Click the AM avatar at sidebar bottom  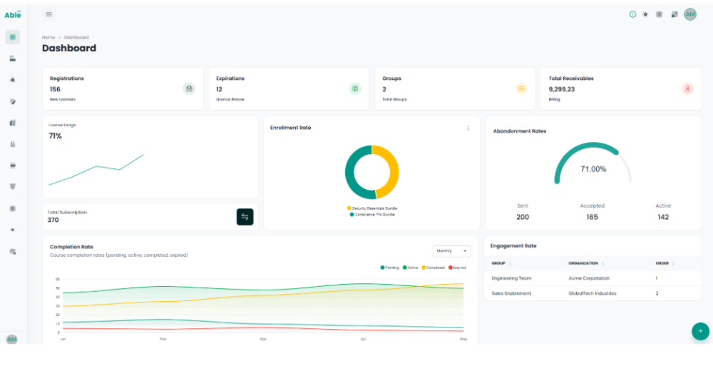click(12, 339)
